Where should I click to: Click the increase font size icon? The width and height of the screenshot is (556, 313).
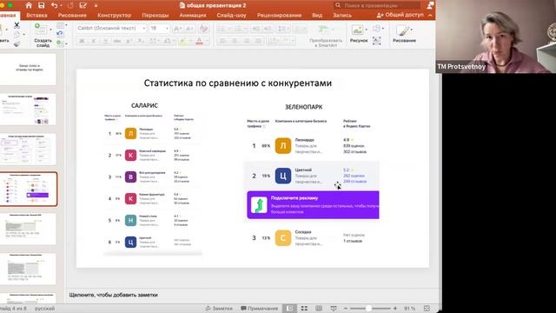pos(177,29)
